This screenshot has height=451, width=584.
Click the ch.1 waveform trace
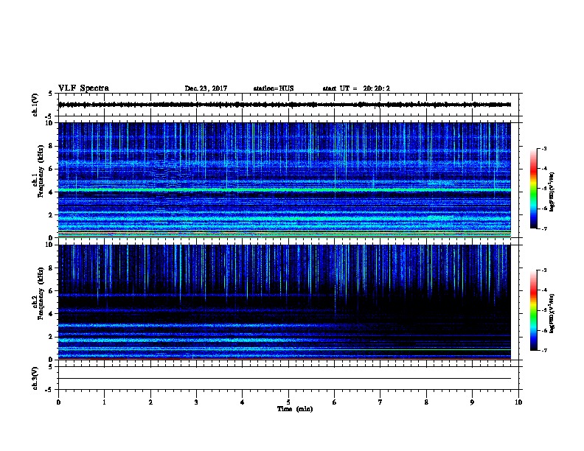tap(285, 105)
